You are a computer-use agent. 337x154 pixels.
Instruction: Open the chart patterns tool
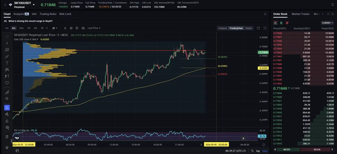pos(7,69)
